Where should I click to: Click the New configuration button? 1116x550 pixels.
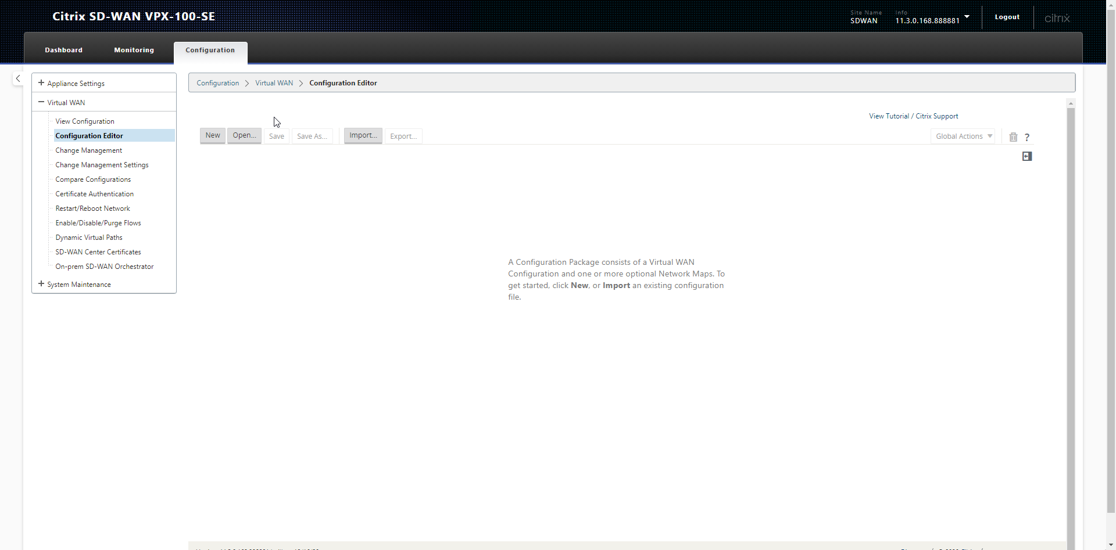click(212, 135)
